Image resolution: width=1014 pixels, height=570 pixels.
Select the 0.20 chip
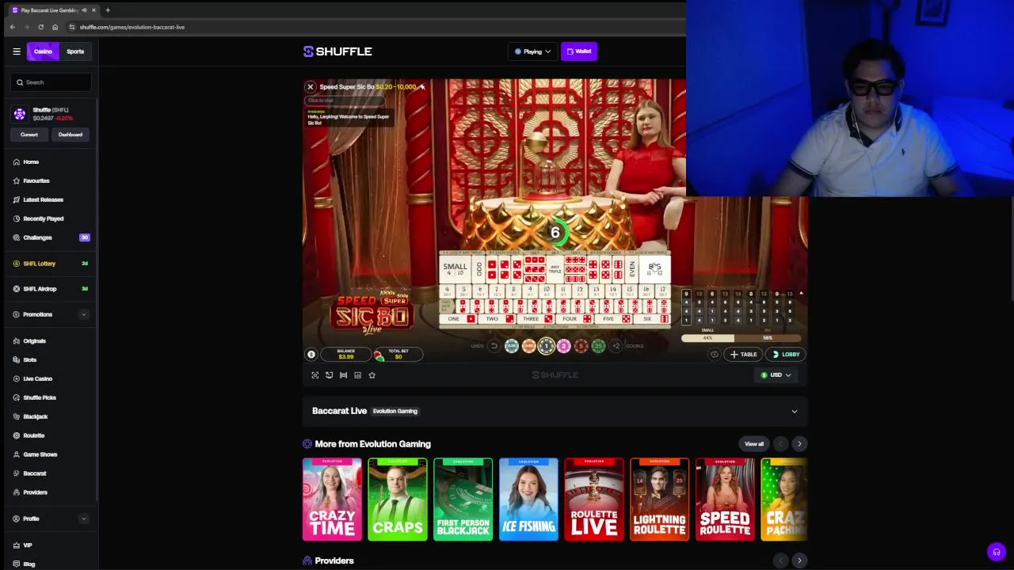(512, 346)
